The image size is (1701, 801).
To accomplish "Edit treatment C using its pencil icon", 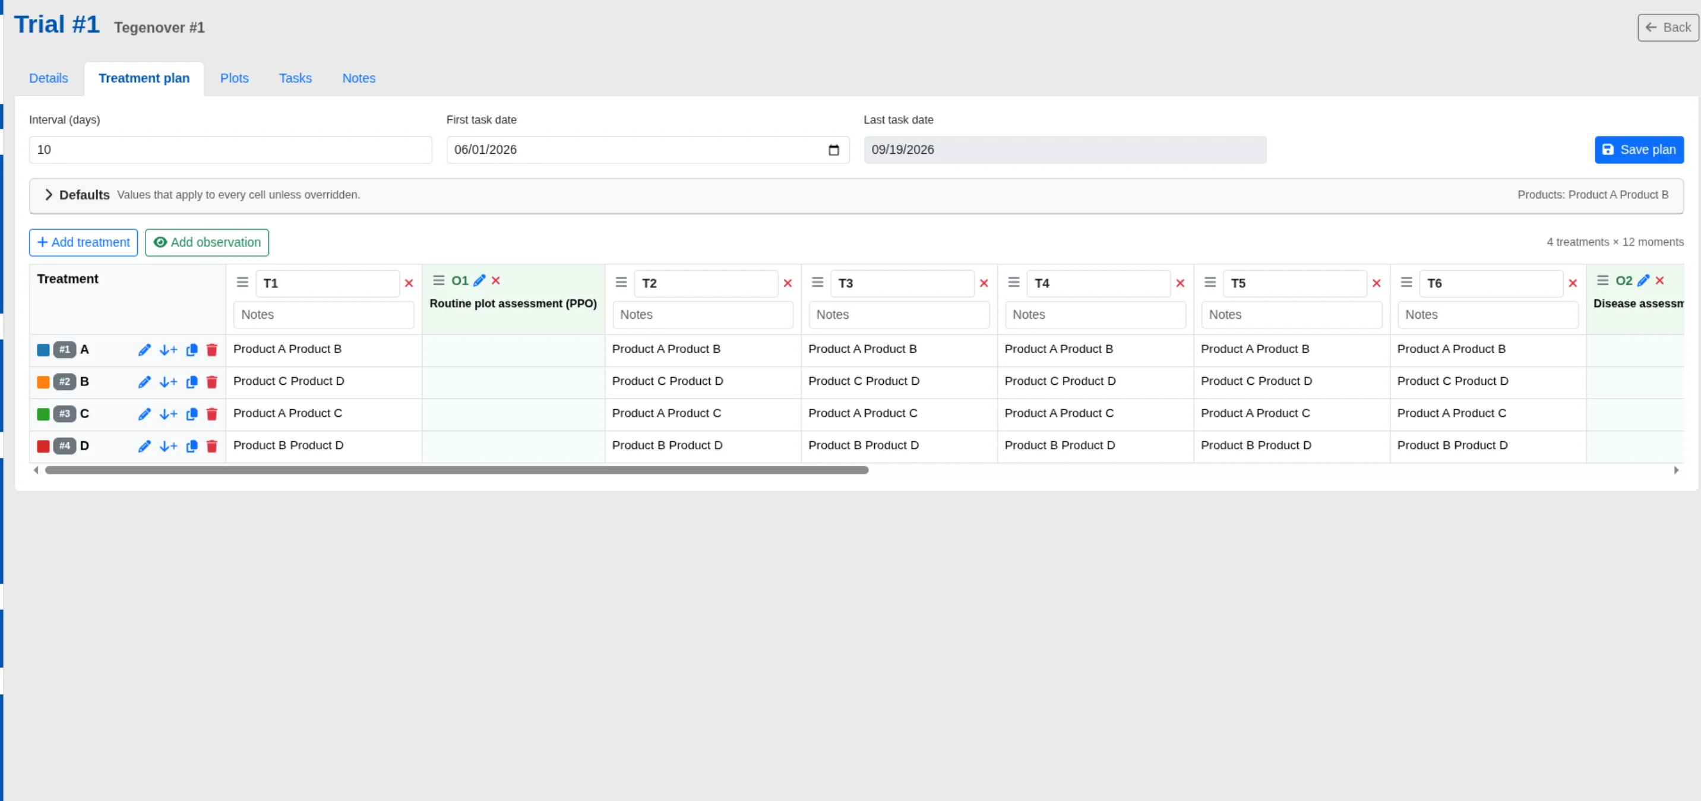I will click(x=144, y=414).
